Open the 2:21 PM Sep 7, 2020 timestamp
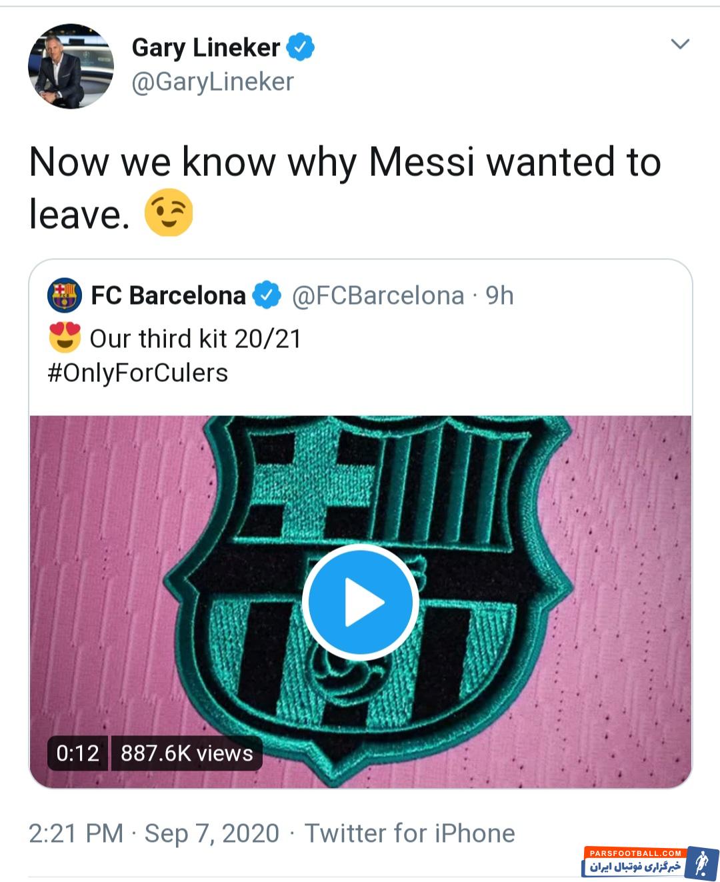Screen dimensions: 720x882 (x=154, y=833)
